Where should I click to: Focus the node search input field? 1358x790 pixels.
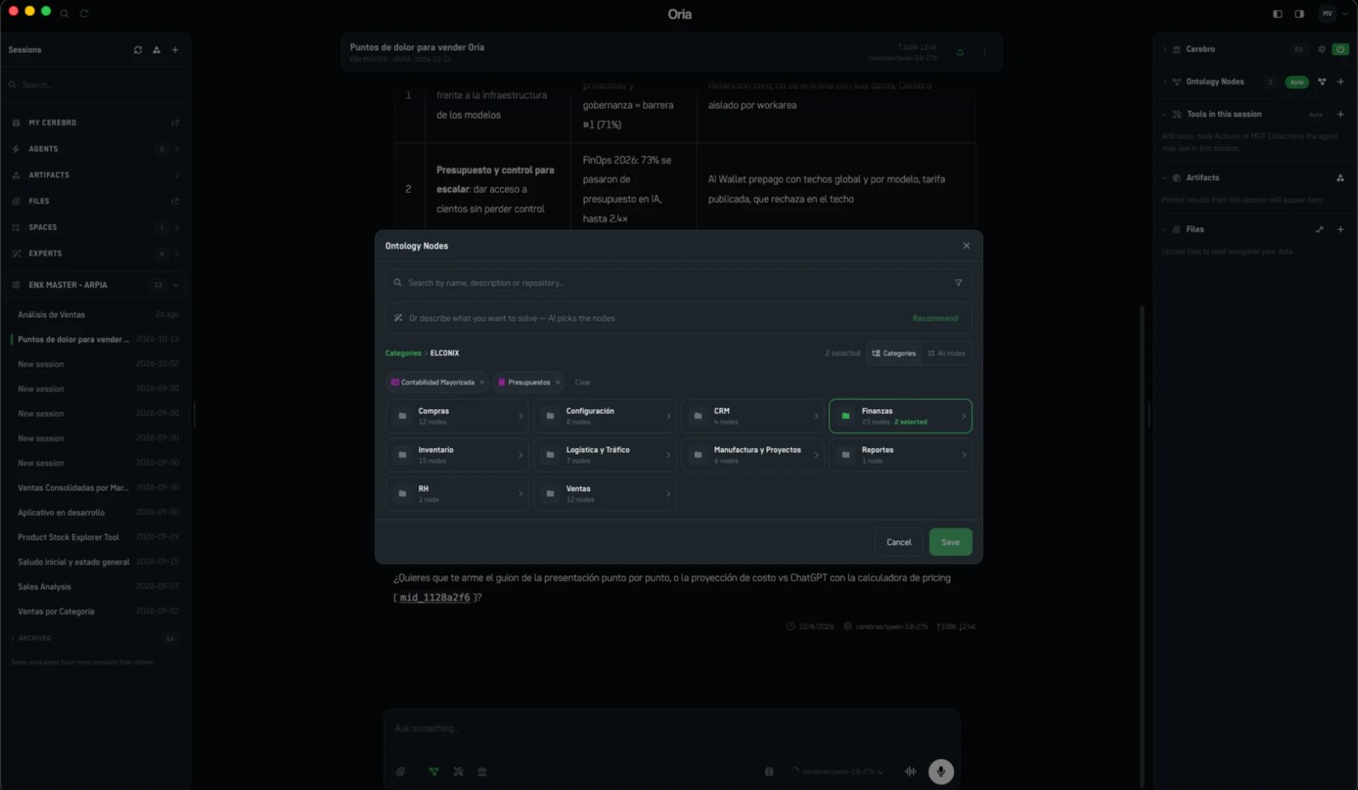678,283
